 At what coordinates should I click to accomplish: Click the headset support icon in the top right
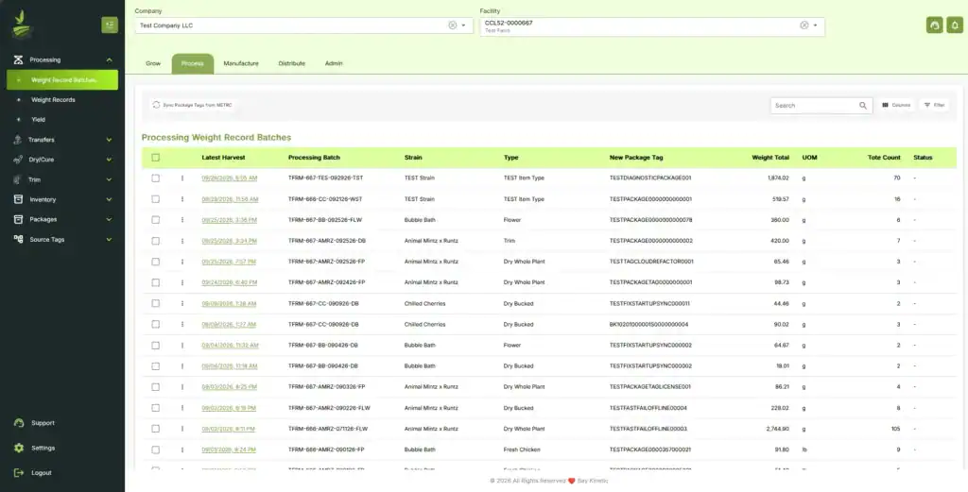pyautogui.click(x=934, y=25)
